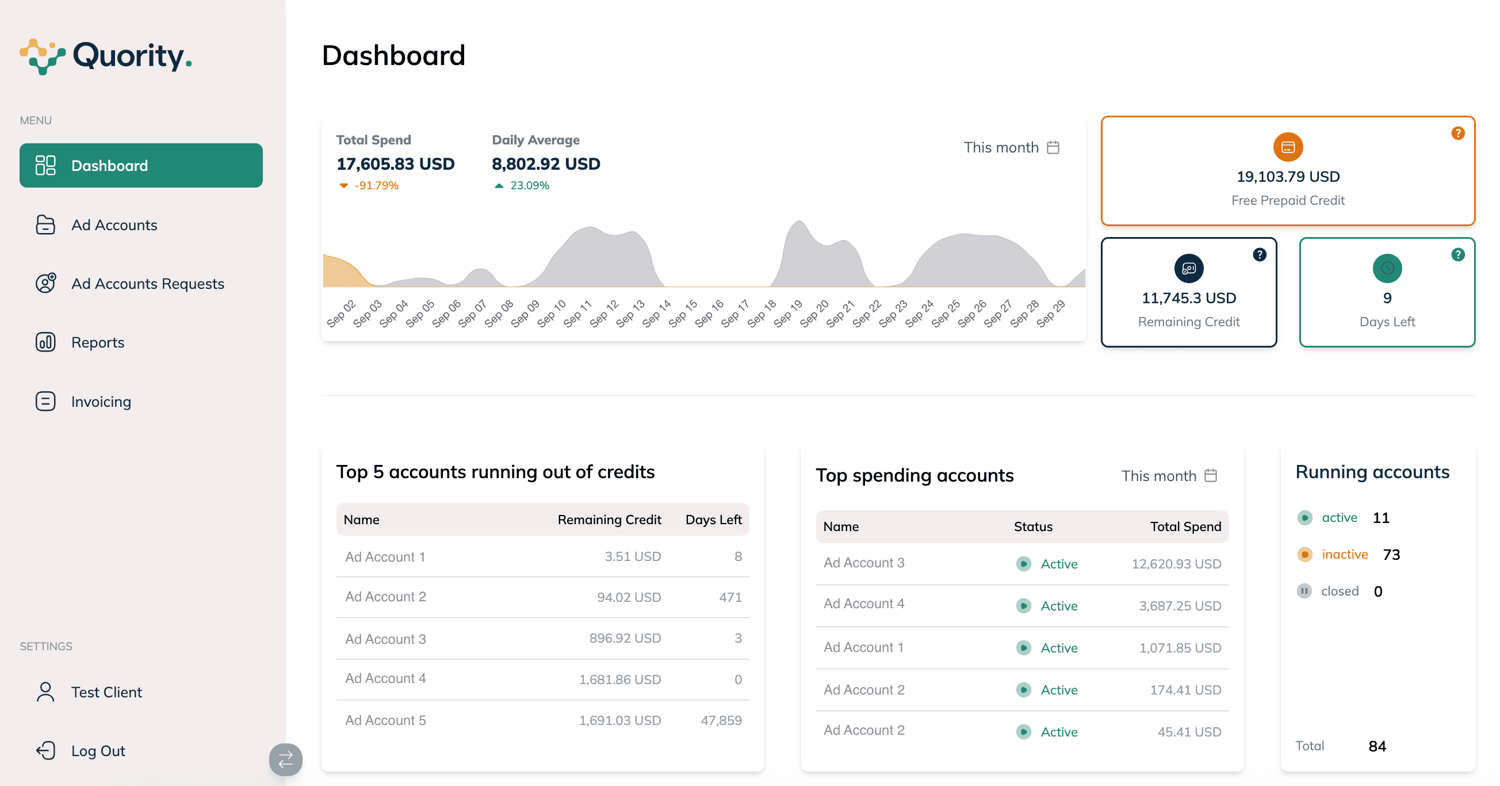The width and height of the screenshot is (1500, 786).
Task: Click the Free Prepaid Credit help icon
Action: coord(1457,133)
